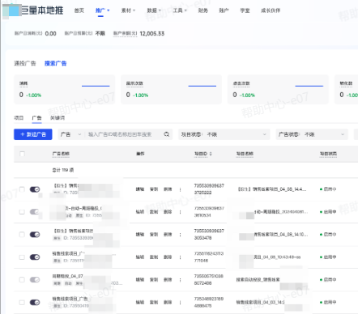
Task: Tick the checkbox for the 04_03_14 project row
Action: tap(22, 303)
